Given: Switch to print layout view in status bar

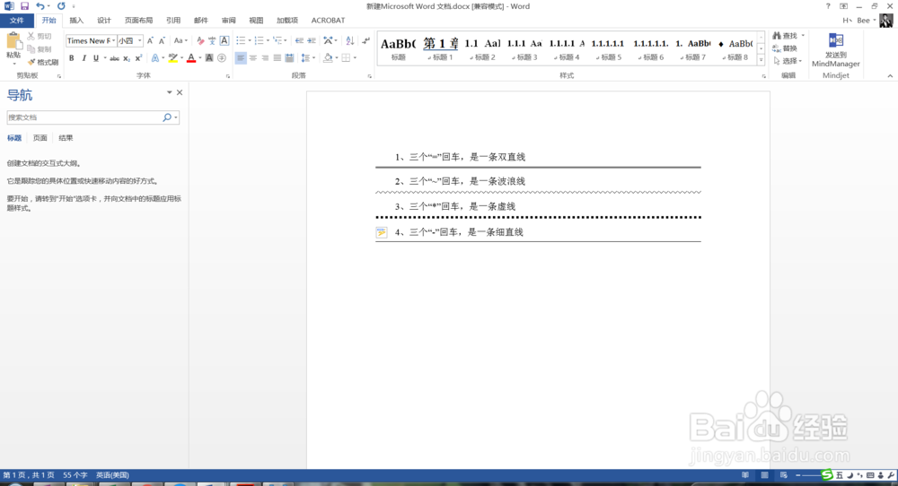Looking at the screenshot, I should click(764, 475).
